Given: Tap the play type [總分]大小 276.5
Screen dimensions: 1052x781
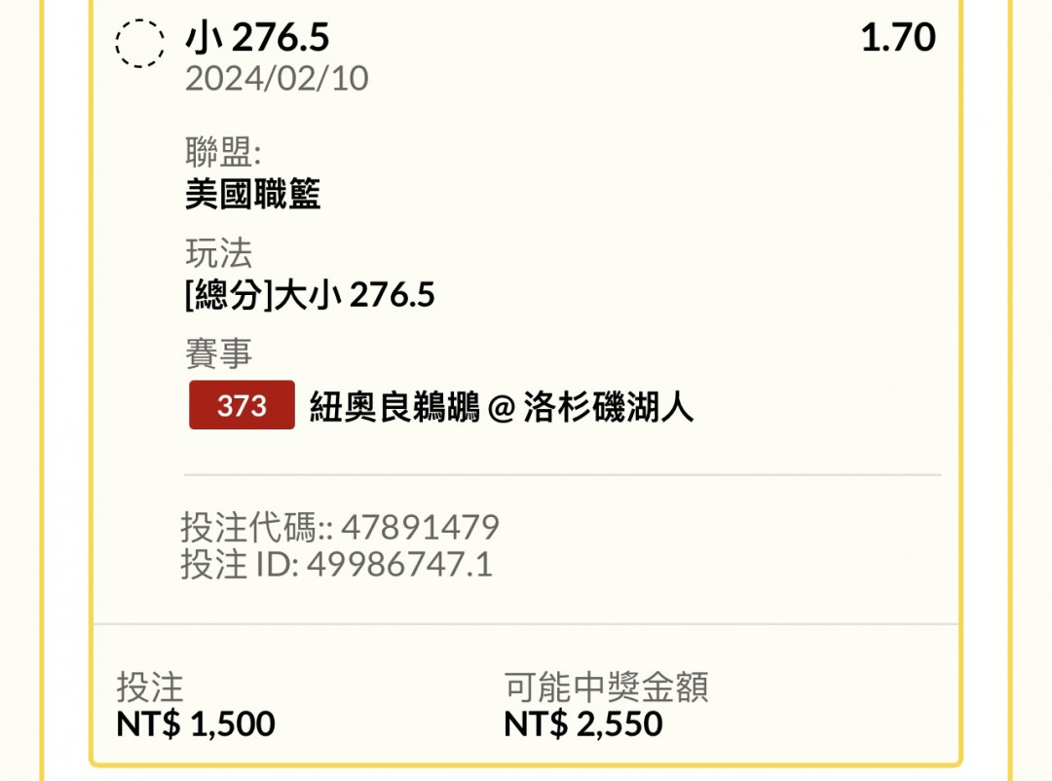Looking at the screenshot, I should click(310, 294).
